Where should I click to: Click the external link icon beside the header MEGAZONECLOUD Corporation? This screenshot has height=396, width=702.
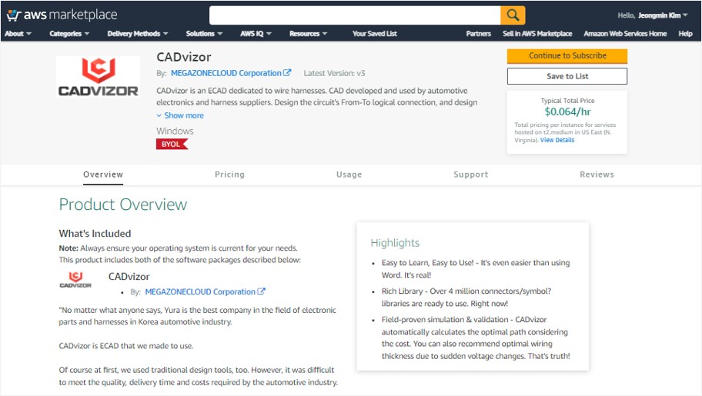[287, 72]
